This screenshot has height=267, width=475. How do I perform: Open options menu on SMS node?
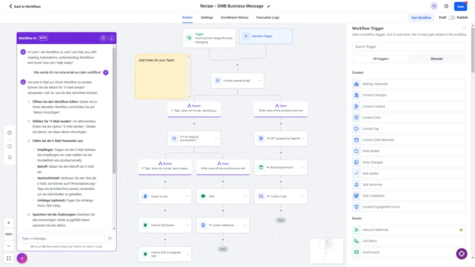click(245, 196)
